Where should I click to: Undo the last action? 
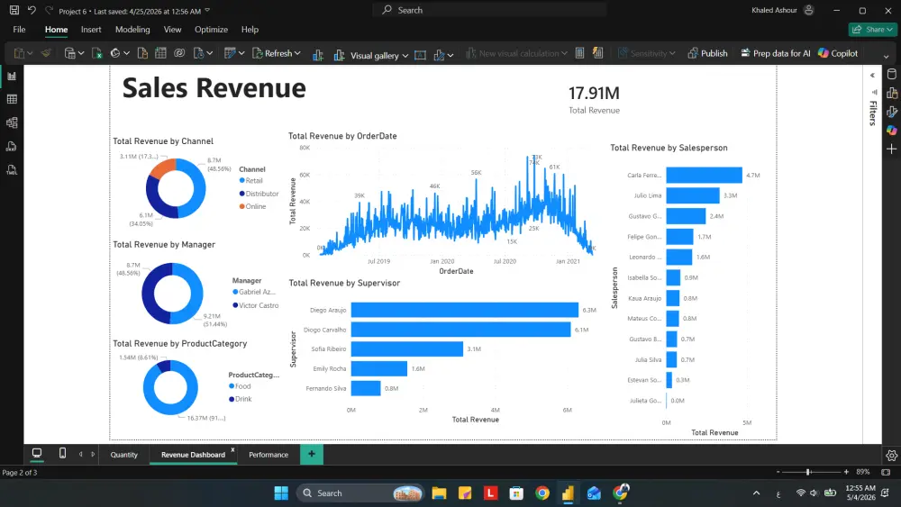[32, 10]
